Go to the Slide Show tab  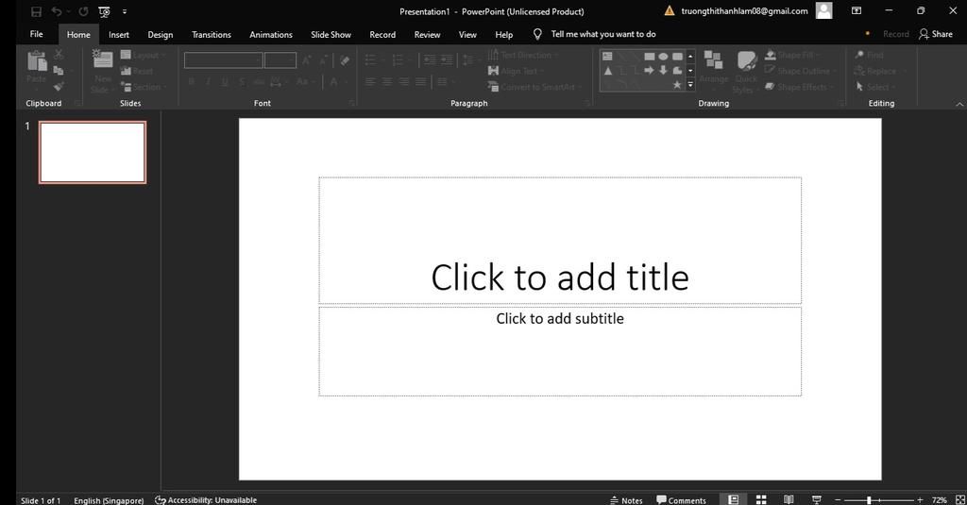[x=331, y=35]
